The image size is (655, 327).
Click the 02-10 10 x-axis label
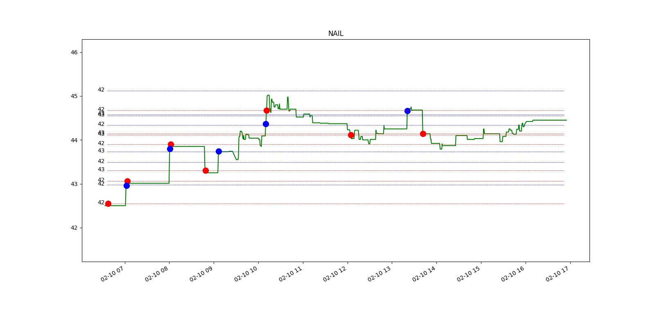click(x=246, y=274)
